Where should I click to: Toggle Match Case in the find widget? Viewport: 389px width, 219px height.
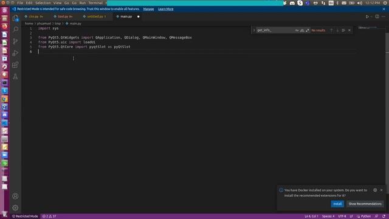coord(297,30)
